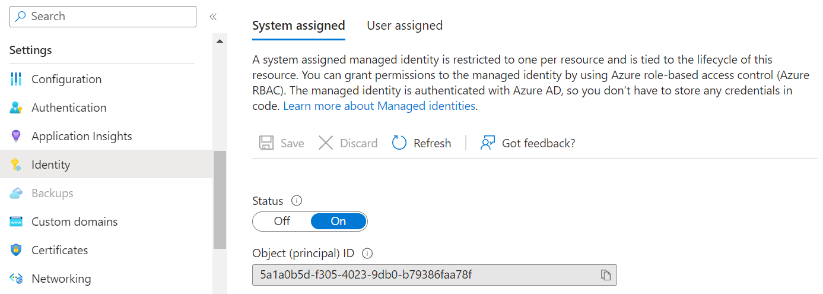Select the System assigned tab
This screenshot has width=823, height=294.
point(298,26)
